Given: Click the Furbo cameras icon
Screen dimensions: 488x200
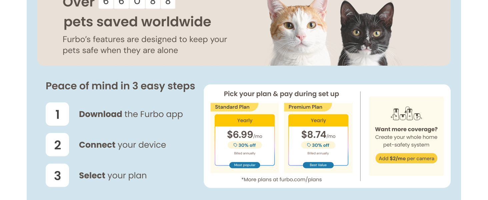Looking at the screenshot, I should click(x=406, y=114).
